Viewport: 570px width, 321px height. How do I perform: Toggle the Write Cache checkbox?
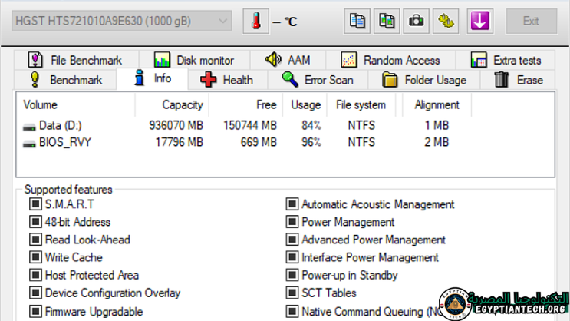[x=35, y=257]
